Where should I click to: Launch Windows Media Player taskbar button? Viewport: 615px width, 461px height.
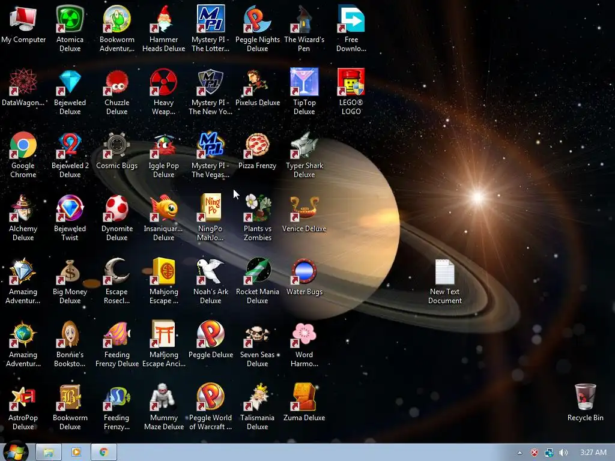76,453
